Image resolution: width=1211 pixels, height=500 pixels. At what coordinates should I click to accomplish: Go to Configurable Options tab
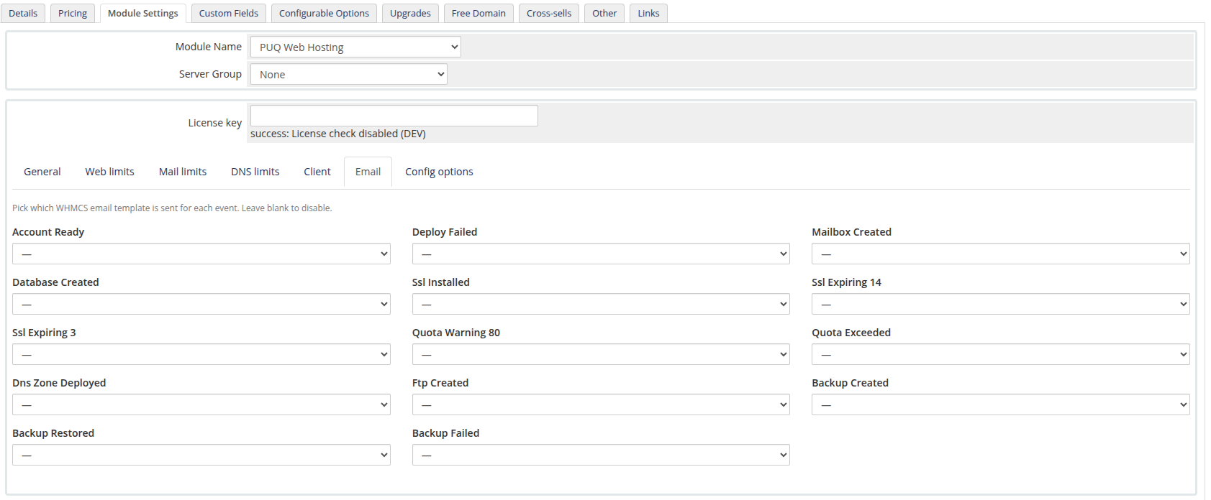[x=324, y=13]
